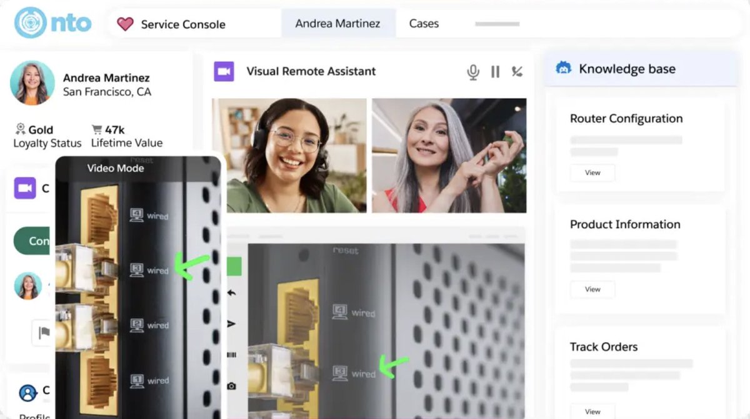The height and width of the screenshot is (419, 750).
Task: Click the Router Configuration title
Action: click(x=626, y=118)
